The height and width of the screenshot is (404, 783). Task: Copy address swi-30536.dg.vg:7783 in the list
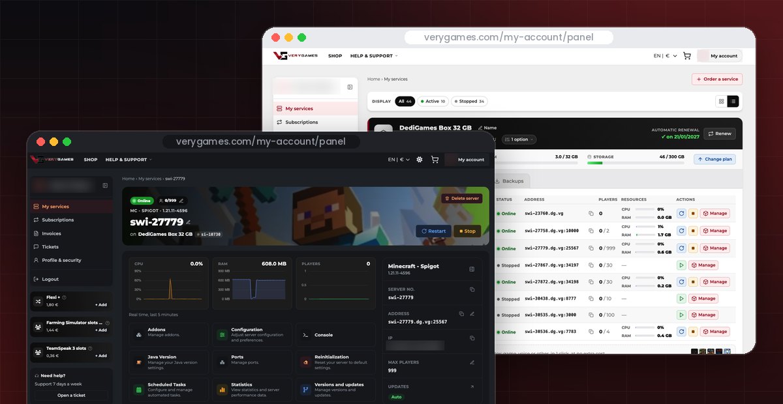(591, 332)
